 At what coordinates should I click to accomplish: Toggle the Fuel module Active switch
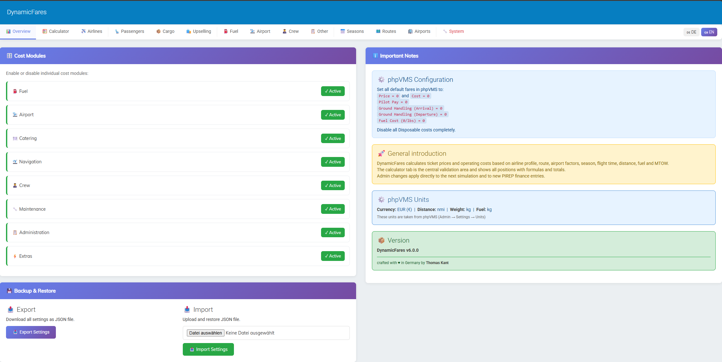333,91
